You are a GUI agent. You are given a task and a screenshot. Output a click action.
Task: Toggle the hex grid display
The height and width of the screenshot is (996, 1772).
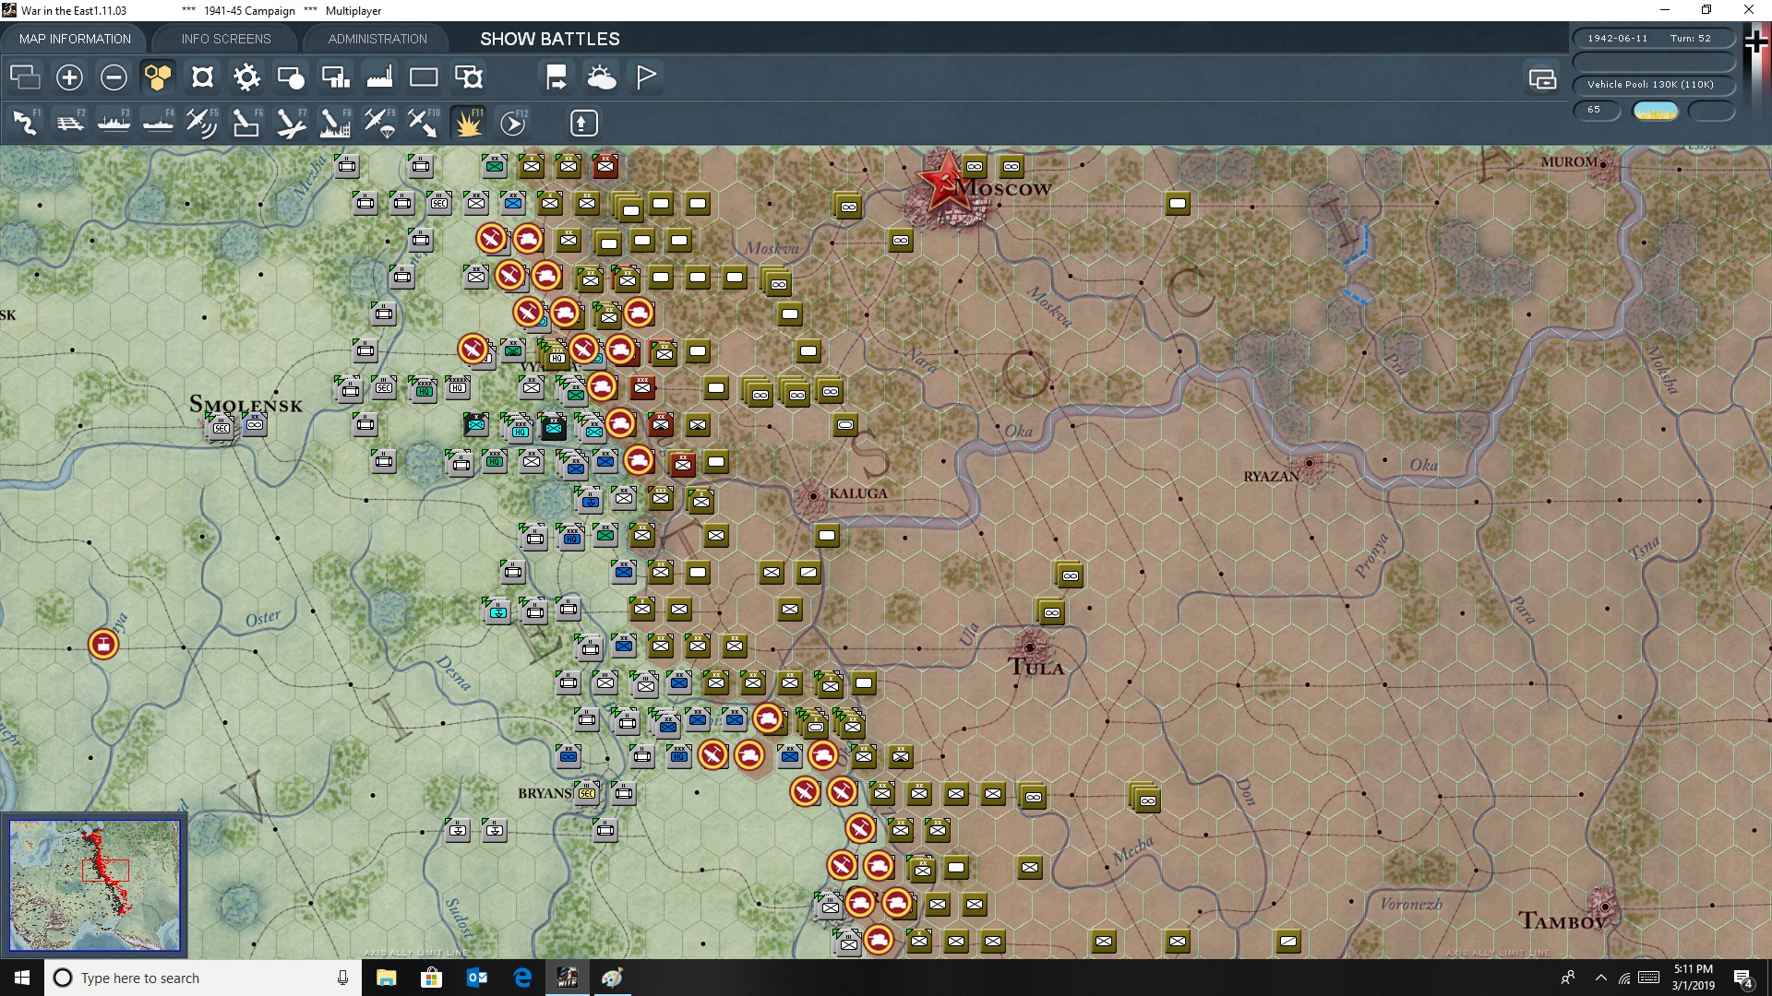pos(158,77)
